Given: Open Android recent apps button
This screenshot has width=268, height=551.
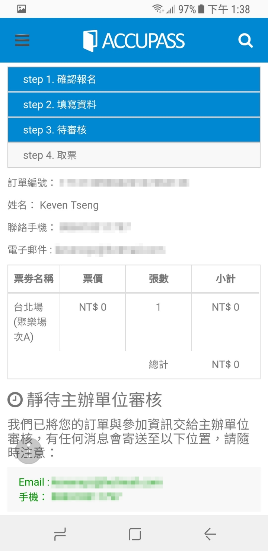Looking at the screenshot, I should tap(60, 534).
